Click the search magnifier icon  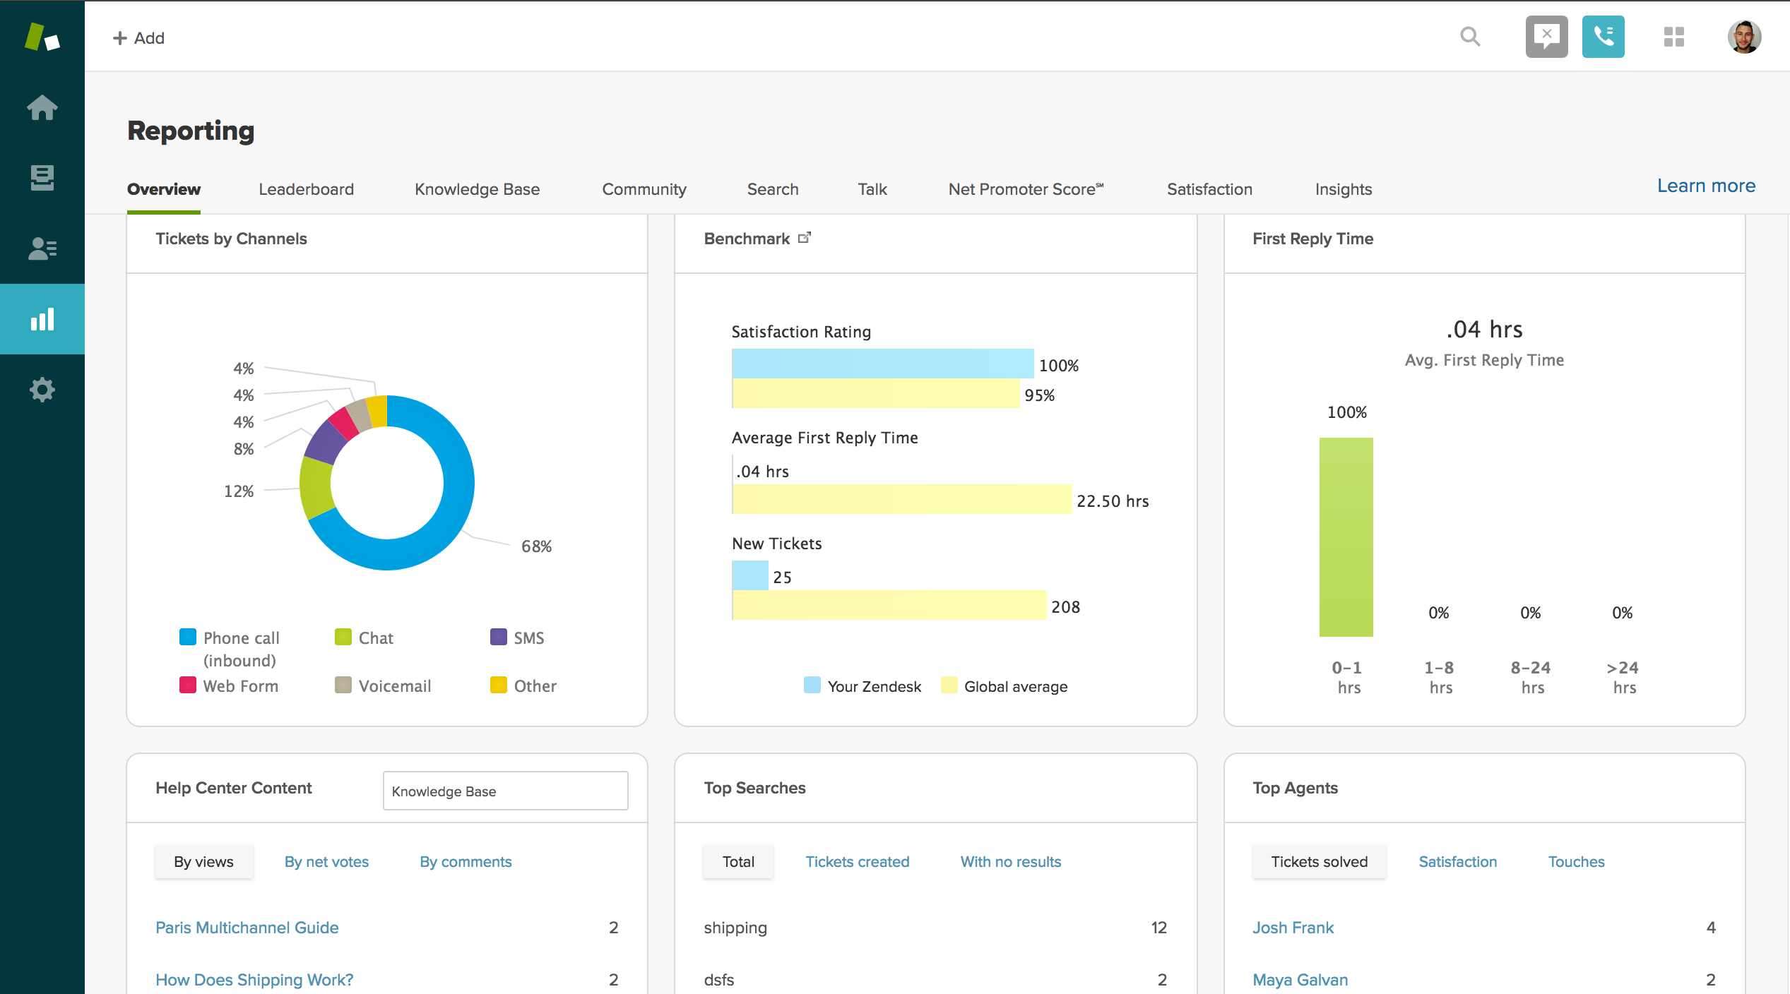1470,37
